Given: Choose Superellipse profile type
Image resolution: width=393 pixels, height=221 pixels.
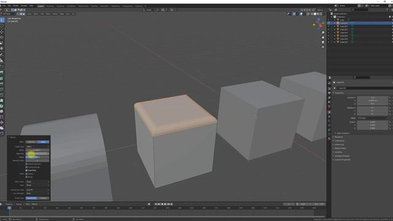Looking at the screenshot, I should tap(31, 198).
